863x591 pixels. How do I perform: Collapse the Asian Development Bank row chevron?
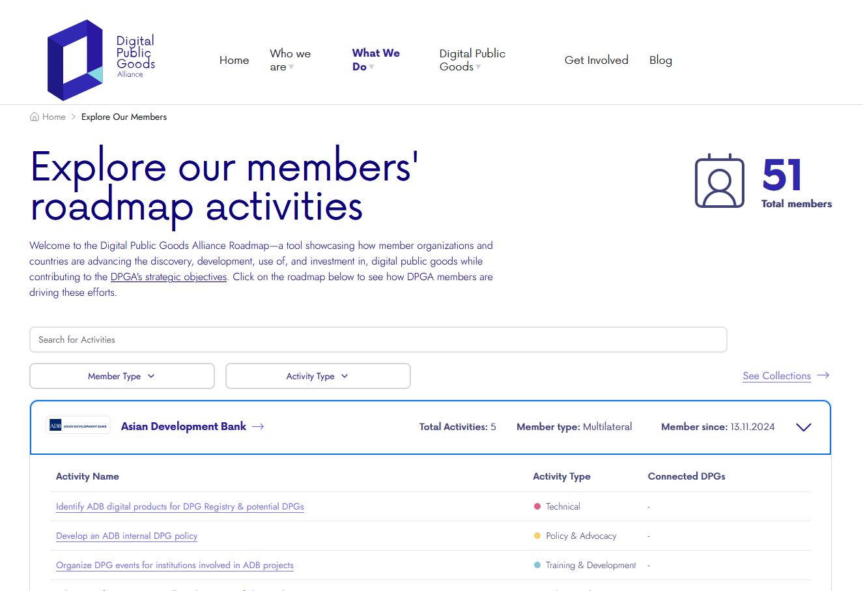pos(804,427)
